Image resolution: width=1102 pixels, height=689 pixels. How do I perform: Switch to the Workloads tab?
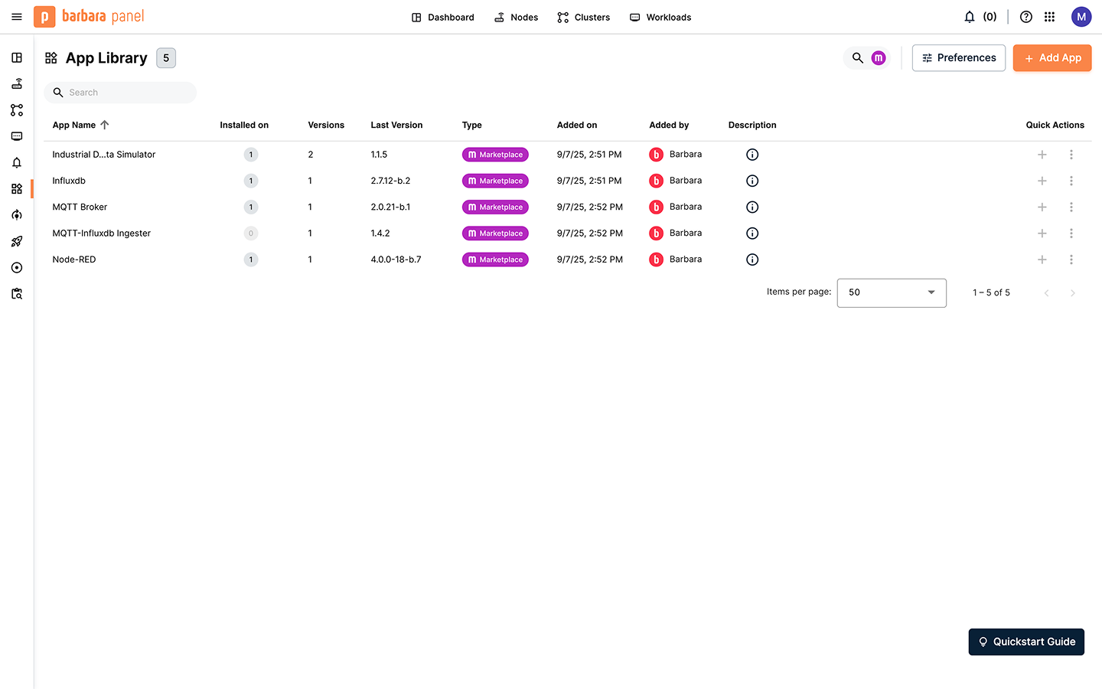pyautogui.click(x=660, y=17)
